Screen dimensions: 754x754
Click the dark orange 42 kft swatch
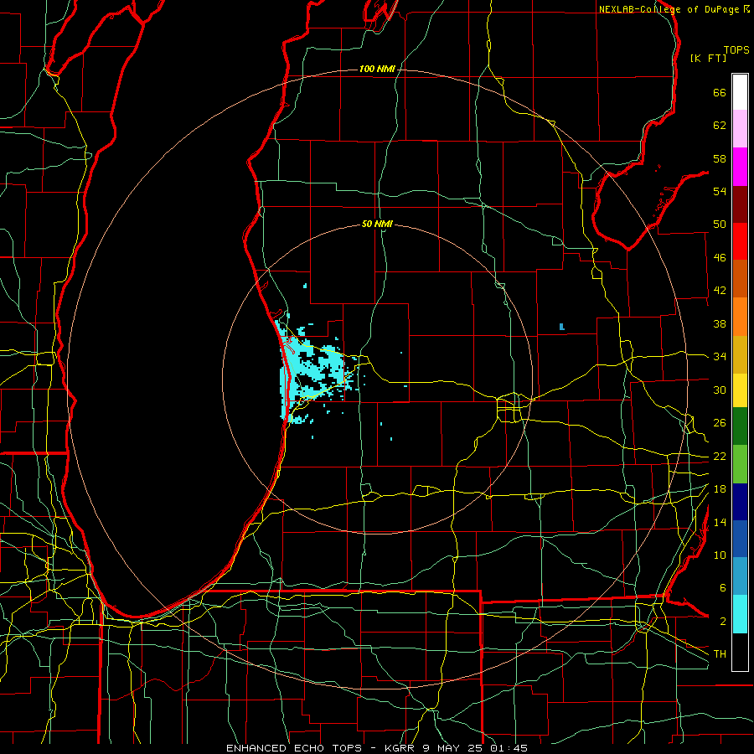click(740, 279)
